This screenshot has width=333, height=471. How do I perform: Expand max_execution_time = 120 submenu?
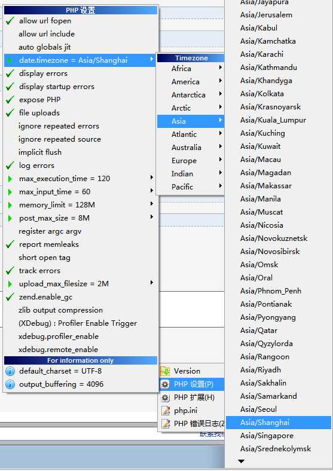coord(81,179)
